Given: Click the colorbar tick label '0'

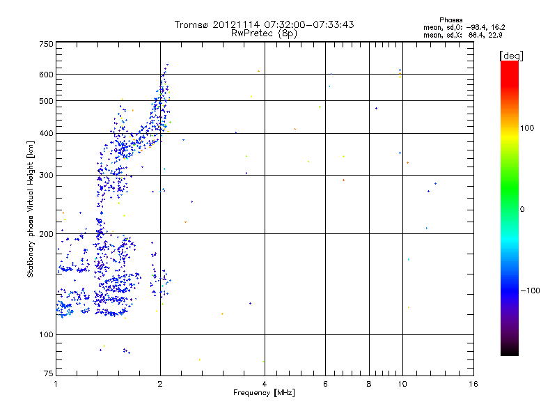Looking at the screenshot, I should coord(521,209).
